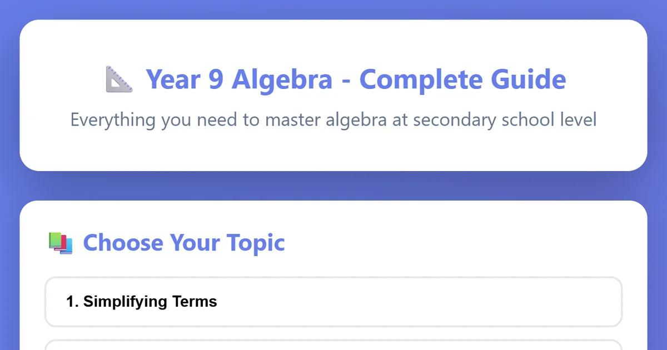
Task: Click the Choose Your Topic heading
Action: click(184, 243)
